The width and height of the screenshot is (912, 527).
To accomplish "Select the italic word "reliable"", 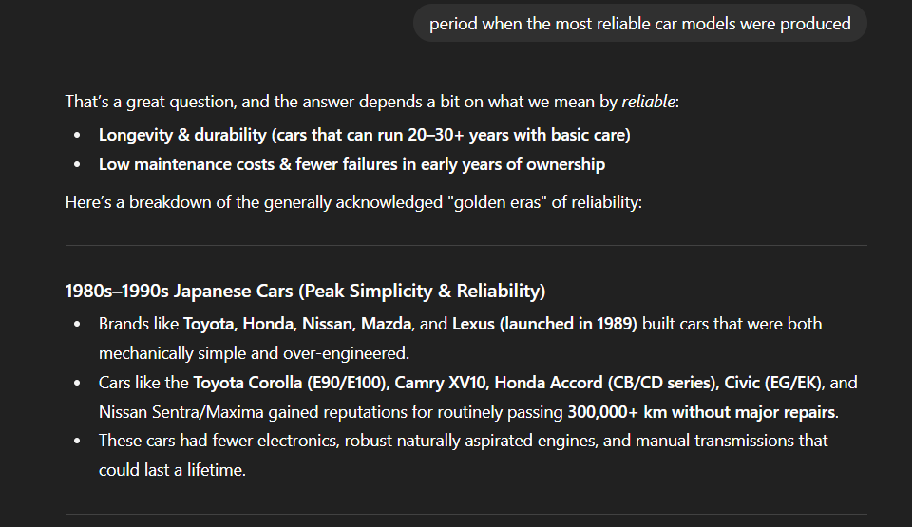I will 648,102.
